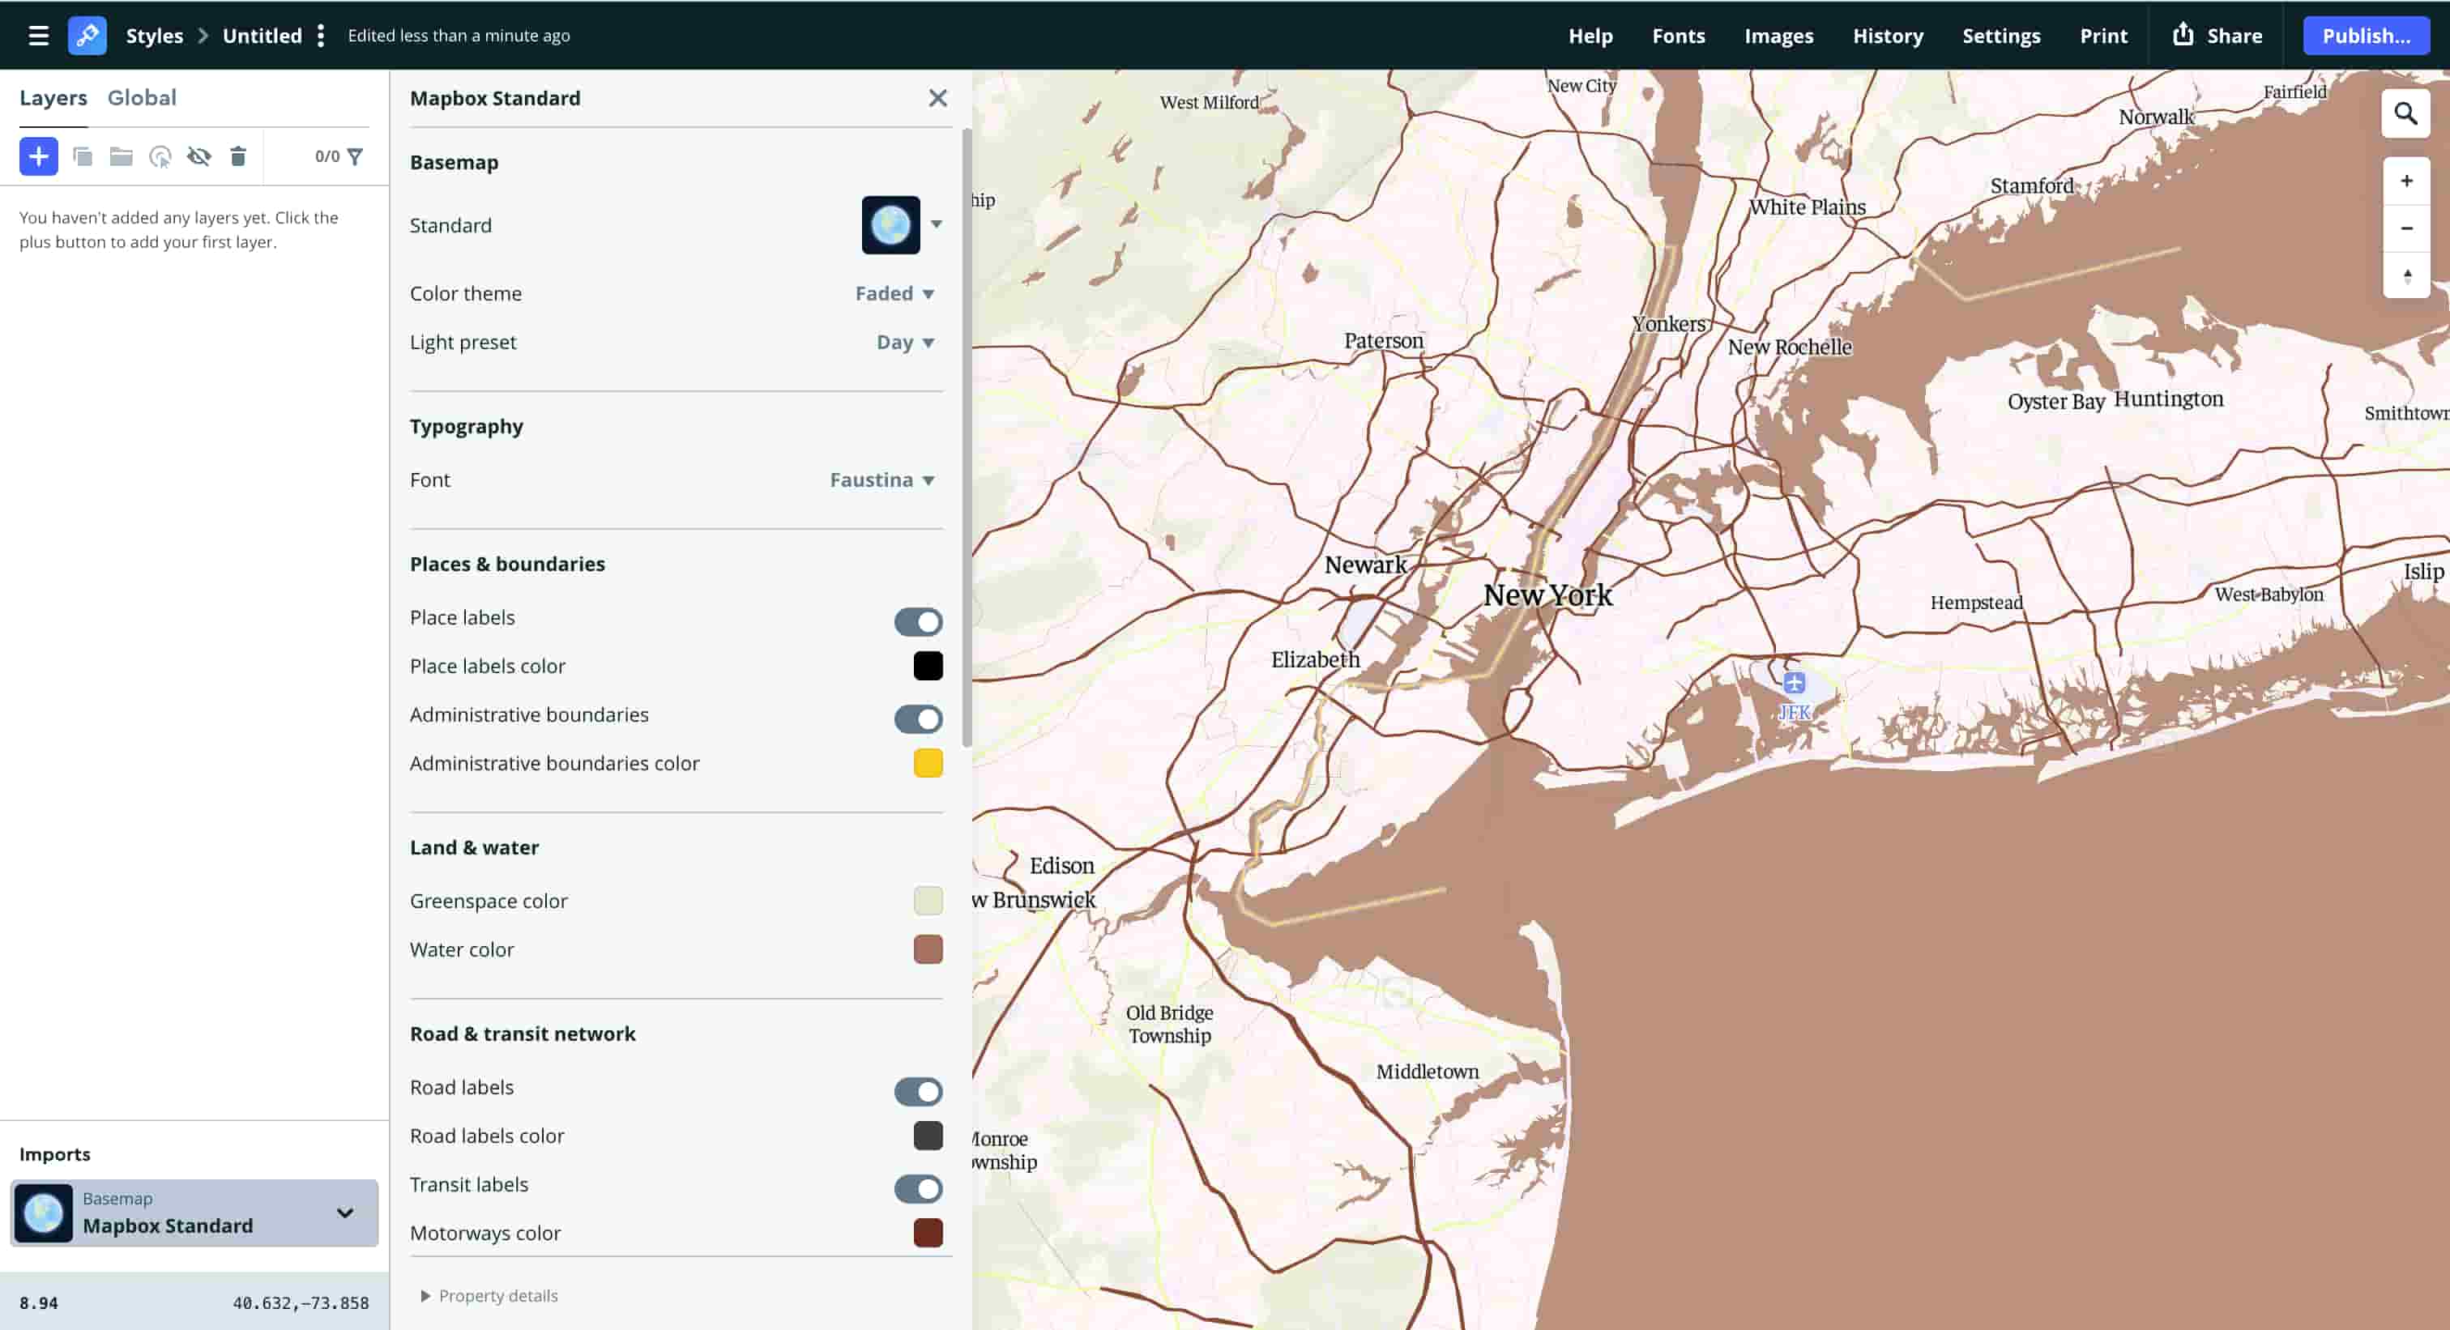Click the Mapbox home icon in top bar

point(87,35)
